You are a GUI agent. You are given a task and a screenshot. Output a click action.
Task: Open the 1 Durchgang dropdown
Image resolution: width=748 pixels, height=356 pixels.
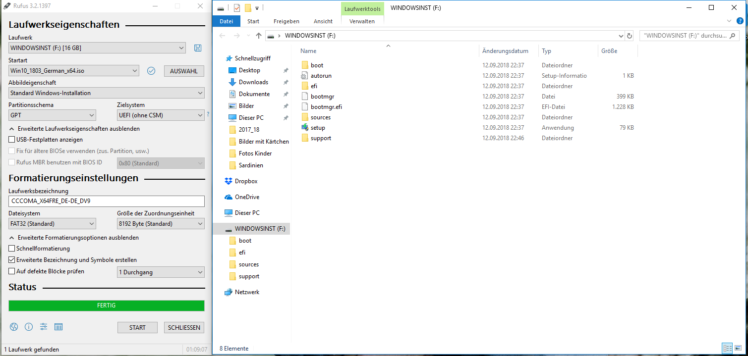point(161,272)
